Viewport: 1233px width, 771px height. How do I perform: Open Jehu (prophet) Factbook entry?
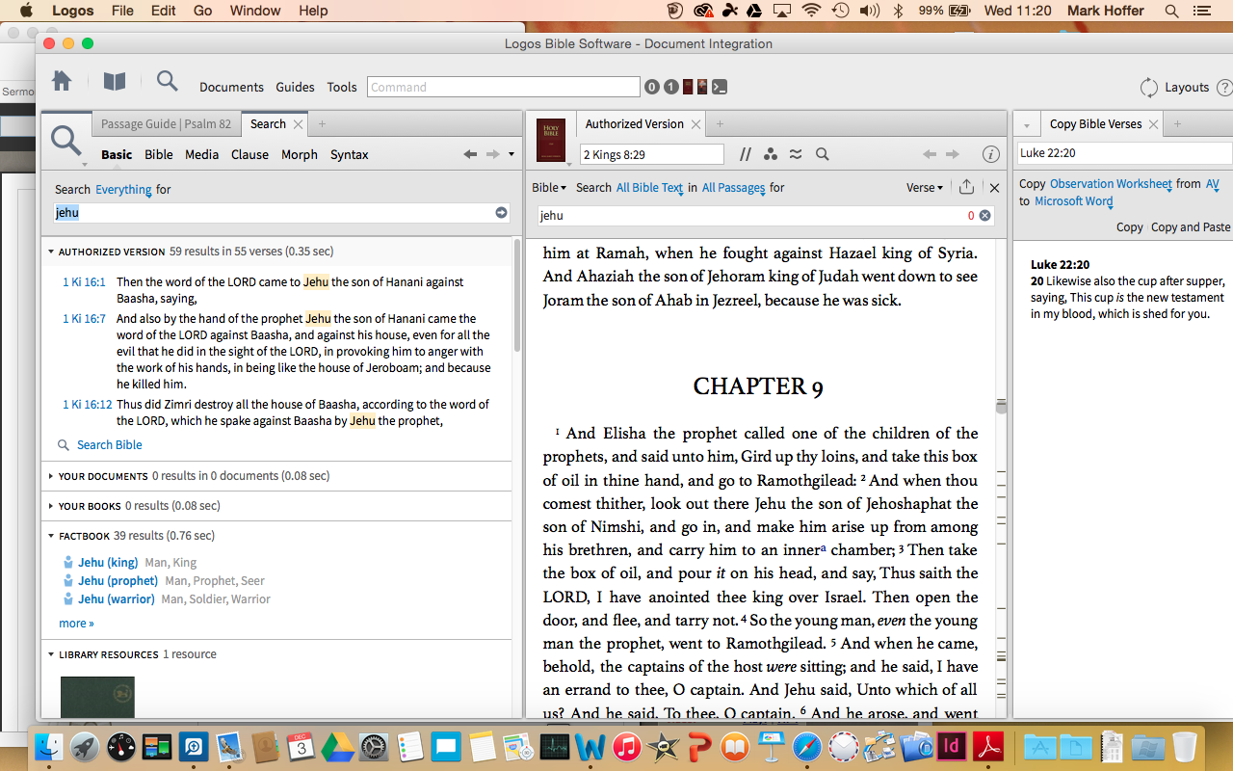pyautogui.click(x=118, y=581)
